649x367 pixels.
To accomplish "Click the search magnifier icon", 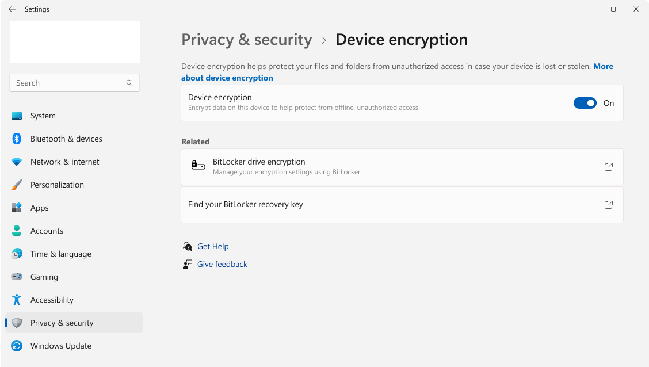I will click(129, 83).
